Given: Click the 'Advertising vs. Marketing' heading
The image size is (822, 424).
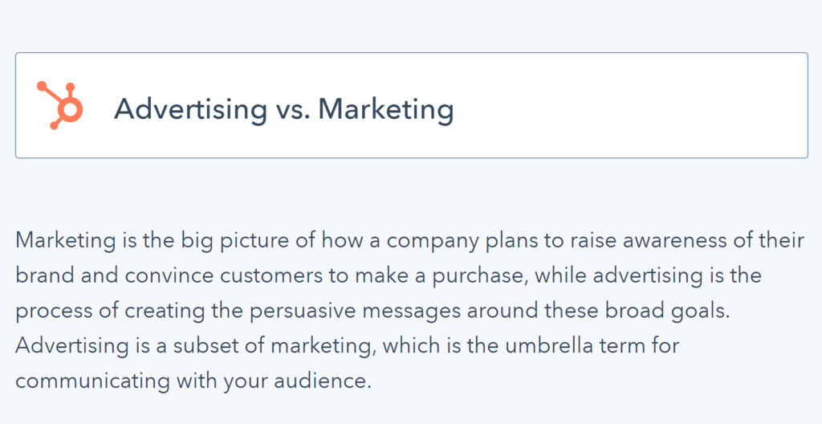Looking at the screenshot, I should (x=283, y=110).
